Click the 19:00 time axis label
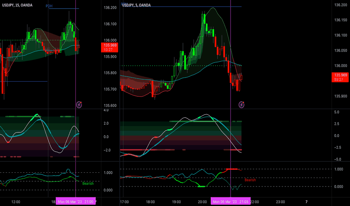This screenshot has width=350, height=206. coord(177,202)
